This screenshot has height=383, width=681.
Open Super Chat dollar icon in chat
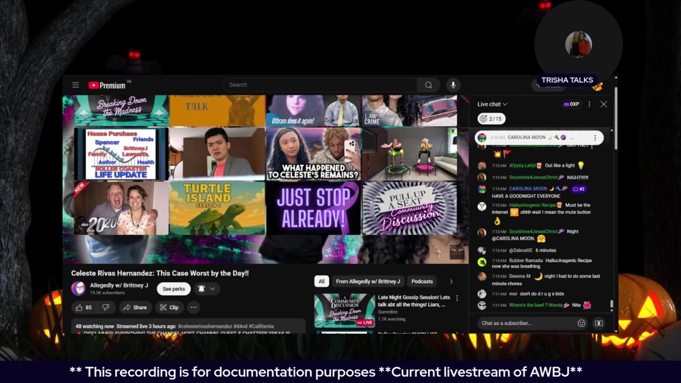pos(599,323)
